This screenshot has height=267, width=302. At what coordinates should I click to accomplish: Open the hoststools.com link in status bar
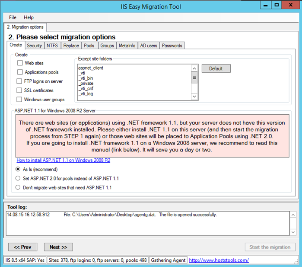click(x=219, y=260)
